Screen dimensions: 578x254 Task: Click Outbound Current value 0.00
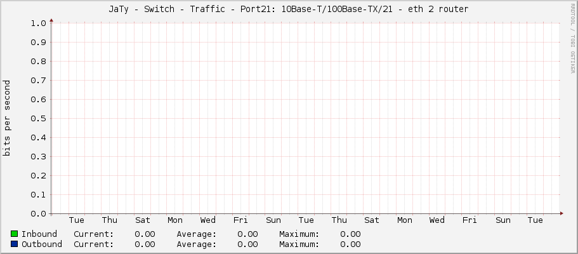click(145, 244)
